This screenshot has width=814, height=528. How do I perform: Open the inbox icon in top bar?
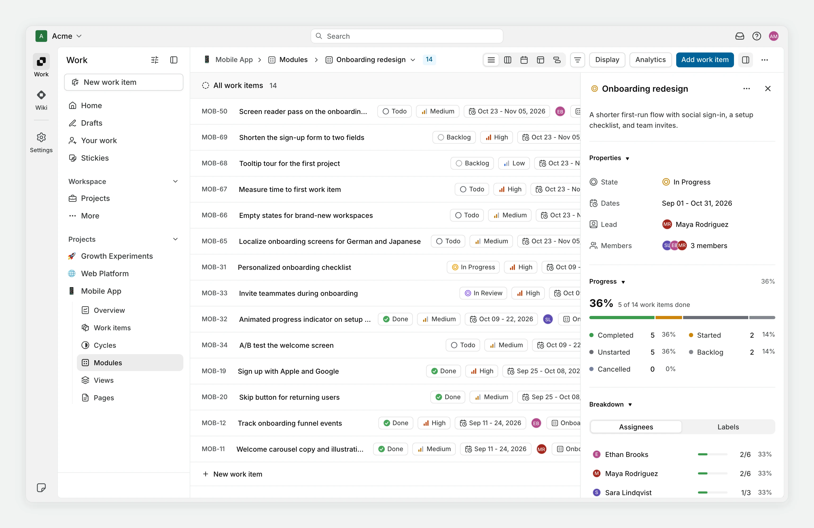[x=740, y=36]
